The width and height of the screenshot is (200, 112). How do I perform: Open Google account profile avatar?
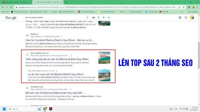(x=192, y=17)
